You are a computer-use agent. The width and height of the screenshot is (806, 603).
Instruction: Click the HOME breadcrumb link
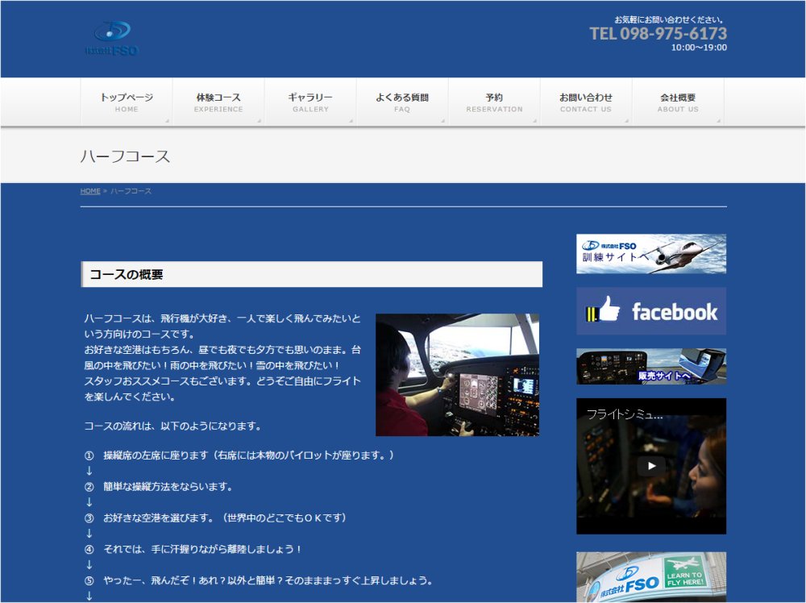[x=90, y=191]
